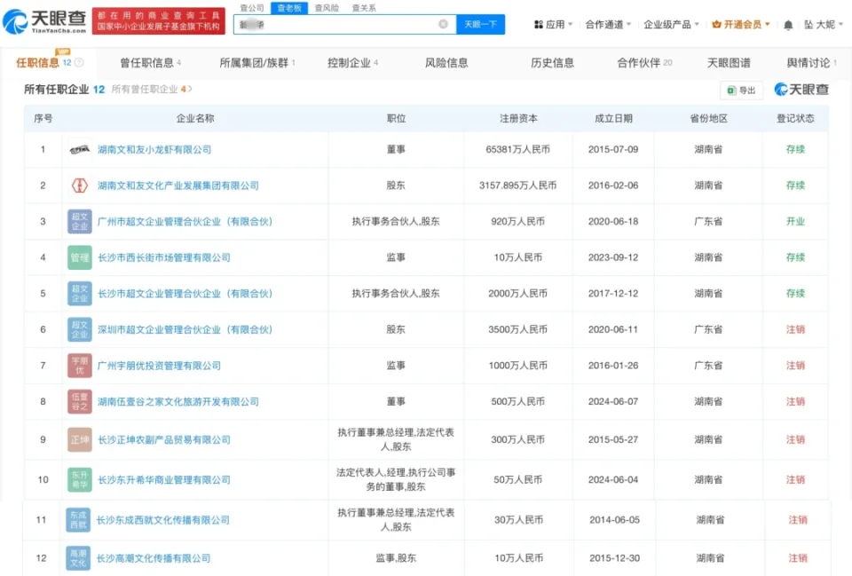Open 长沙高潮文化传播有限公司 link
This screenshot has height=576, width=852.
[154, 558]
